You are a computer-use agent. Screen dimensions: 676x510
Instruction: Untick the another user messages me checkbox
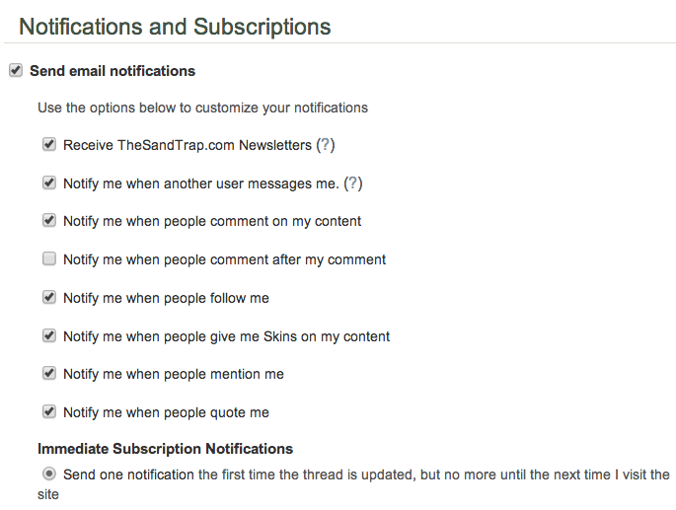tap(49, 183)
